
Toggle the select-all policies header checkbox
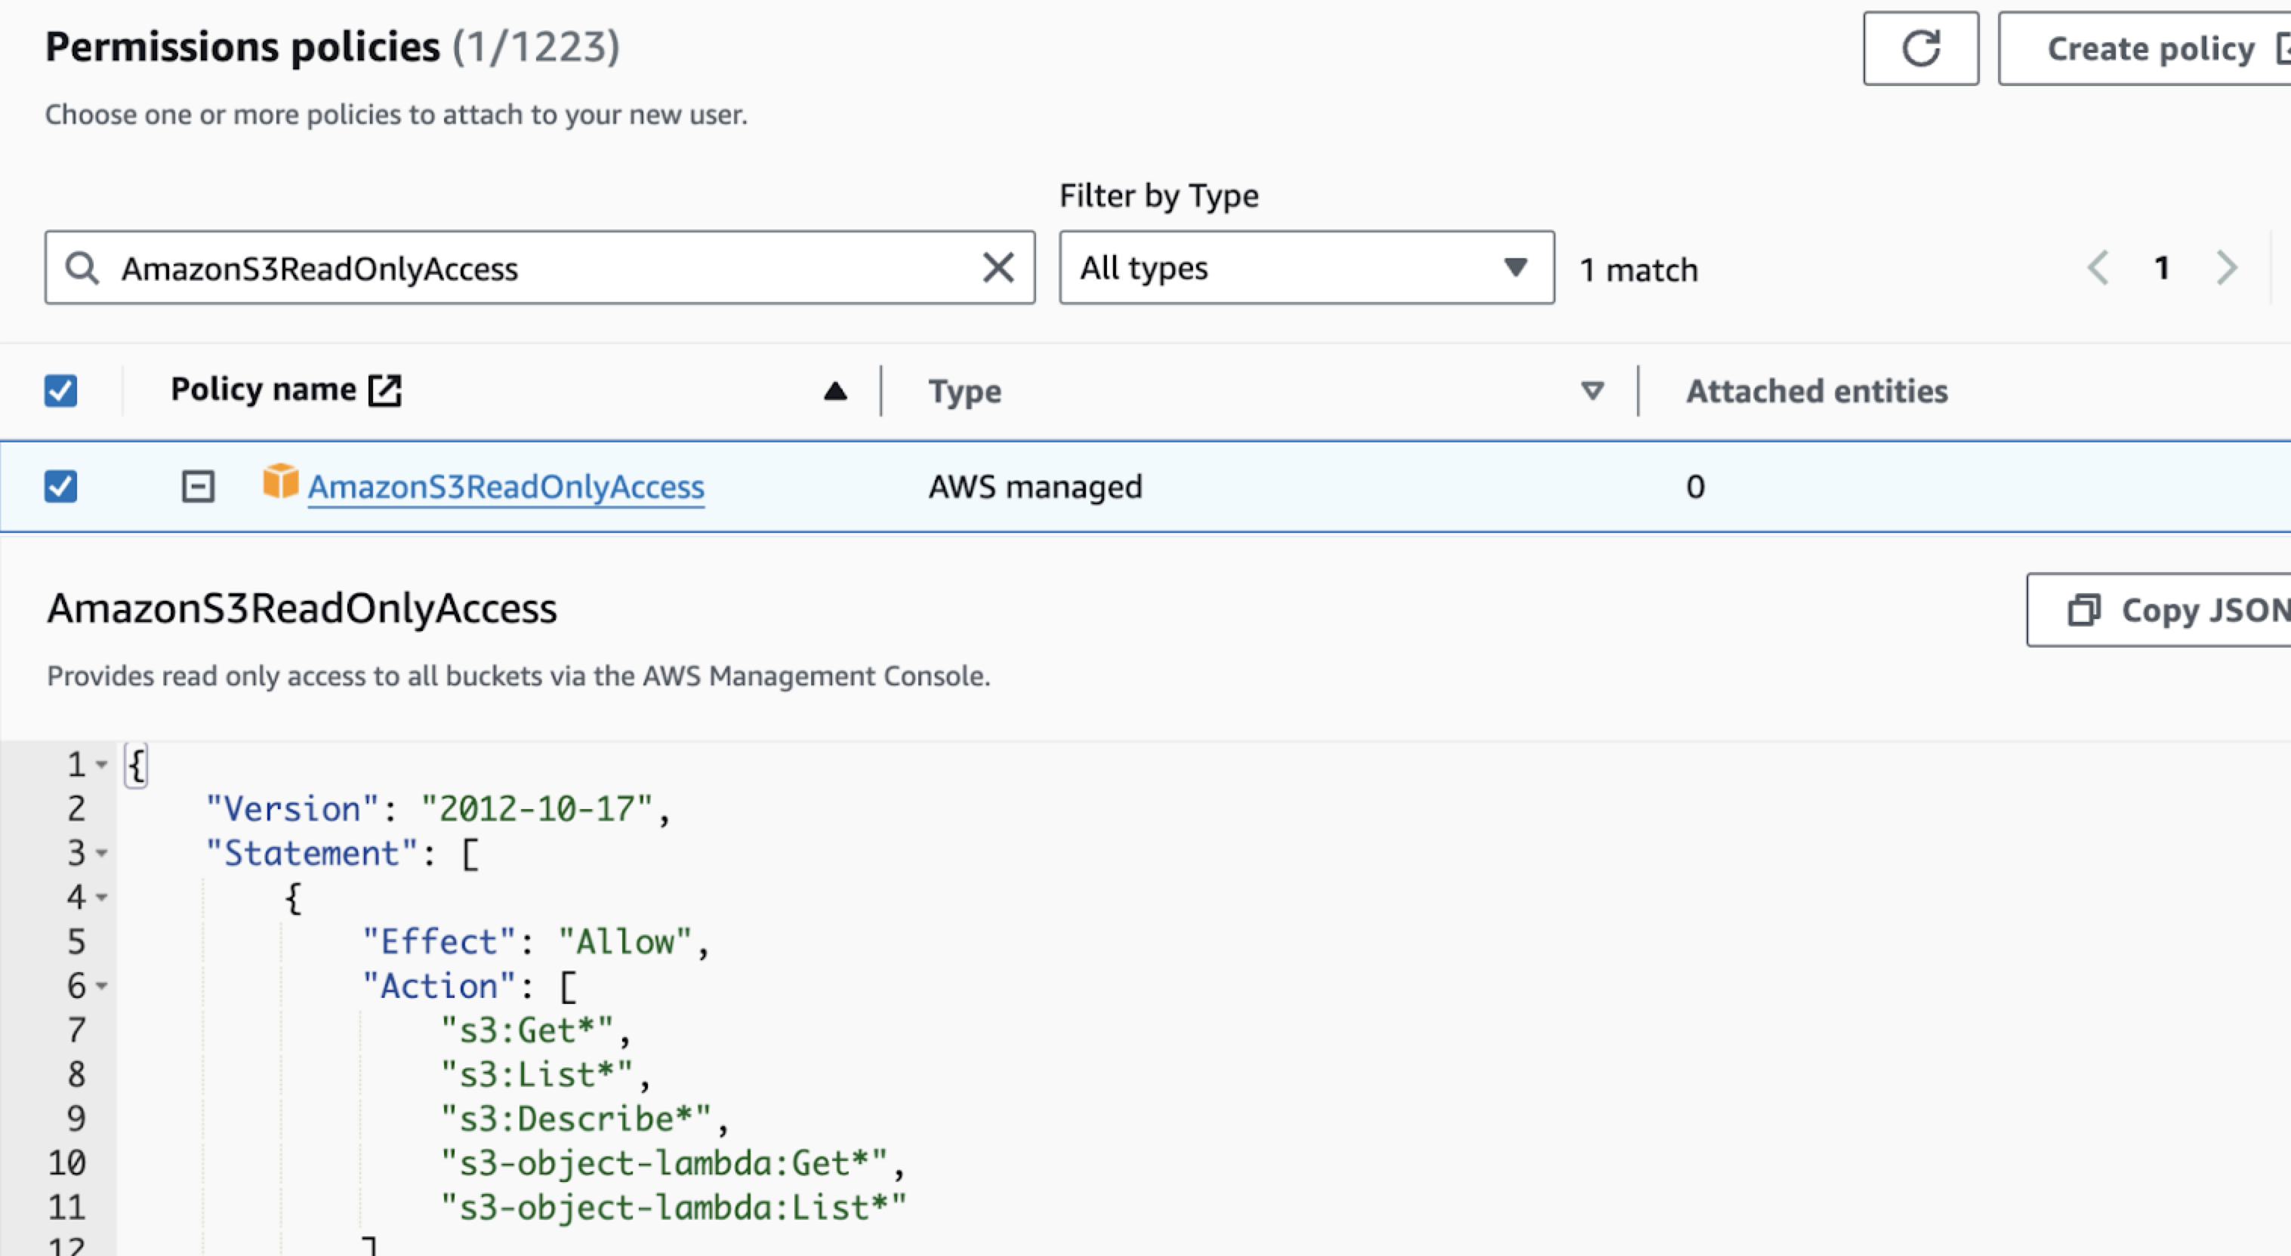click(x=61, y=390)
